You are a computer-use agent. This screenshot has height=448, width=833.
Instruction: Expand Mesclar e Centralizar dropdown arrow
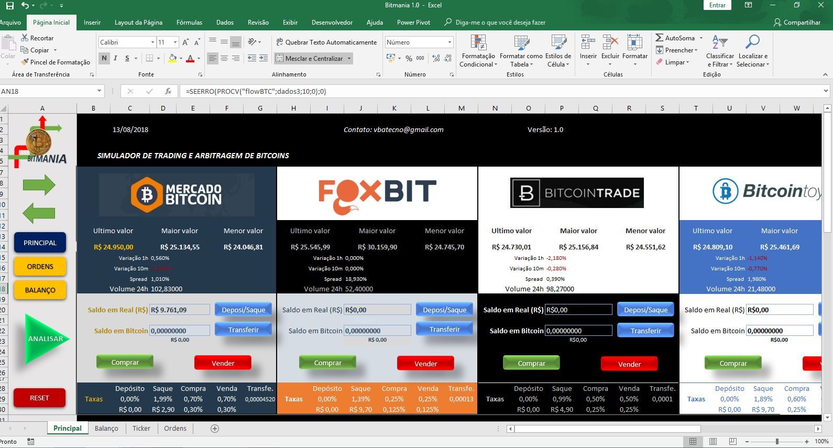tap(349, 58)
